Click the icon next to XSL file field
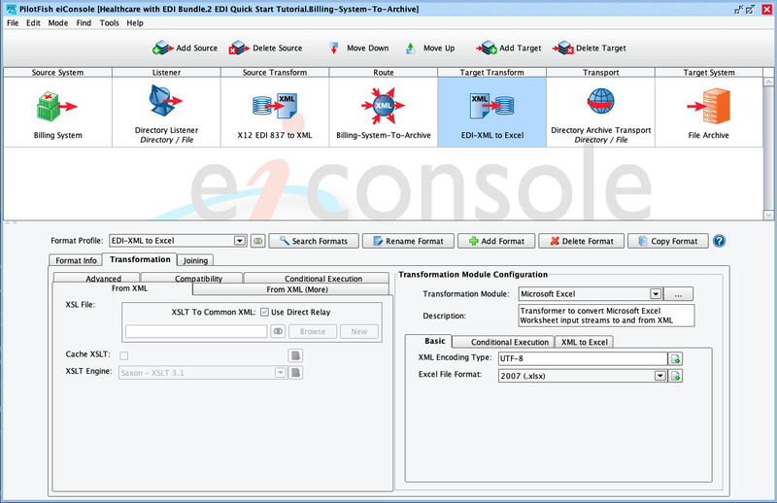This screenshot has width=777, height=503. (x=278, y=331)
